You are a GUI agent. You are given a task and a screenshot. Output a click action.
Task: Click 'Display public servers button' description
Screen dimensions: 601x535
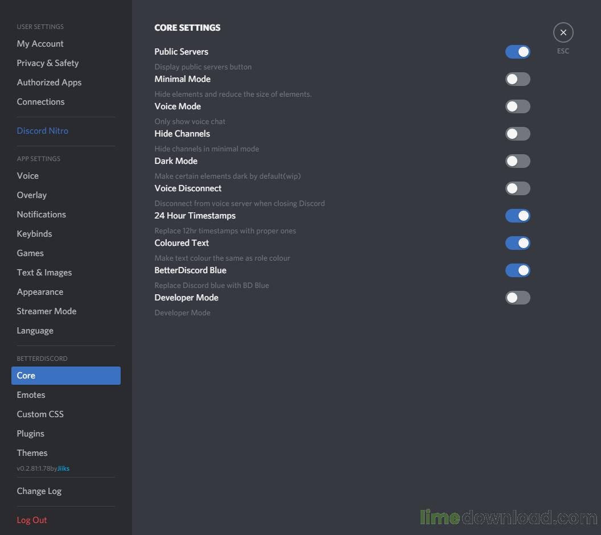pos(203,67)
